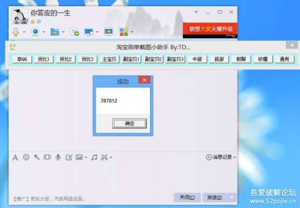Confirm the 成功 dialog with 确定
This screenshot has height=208, width=300.
pyautogui.click(x=130, y=124)
